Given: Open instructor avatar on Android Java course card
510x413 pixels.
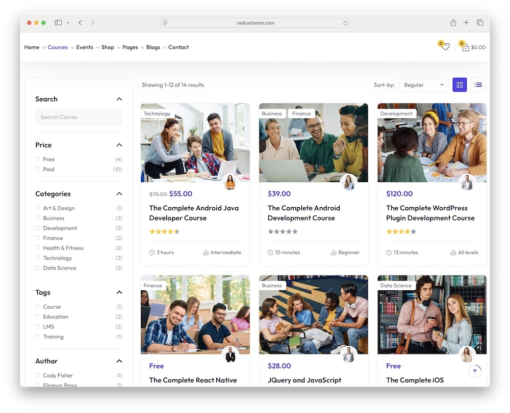Looking at the screenshot, I should pos(230,182).
